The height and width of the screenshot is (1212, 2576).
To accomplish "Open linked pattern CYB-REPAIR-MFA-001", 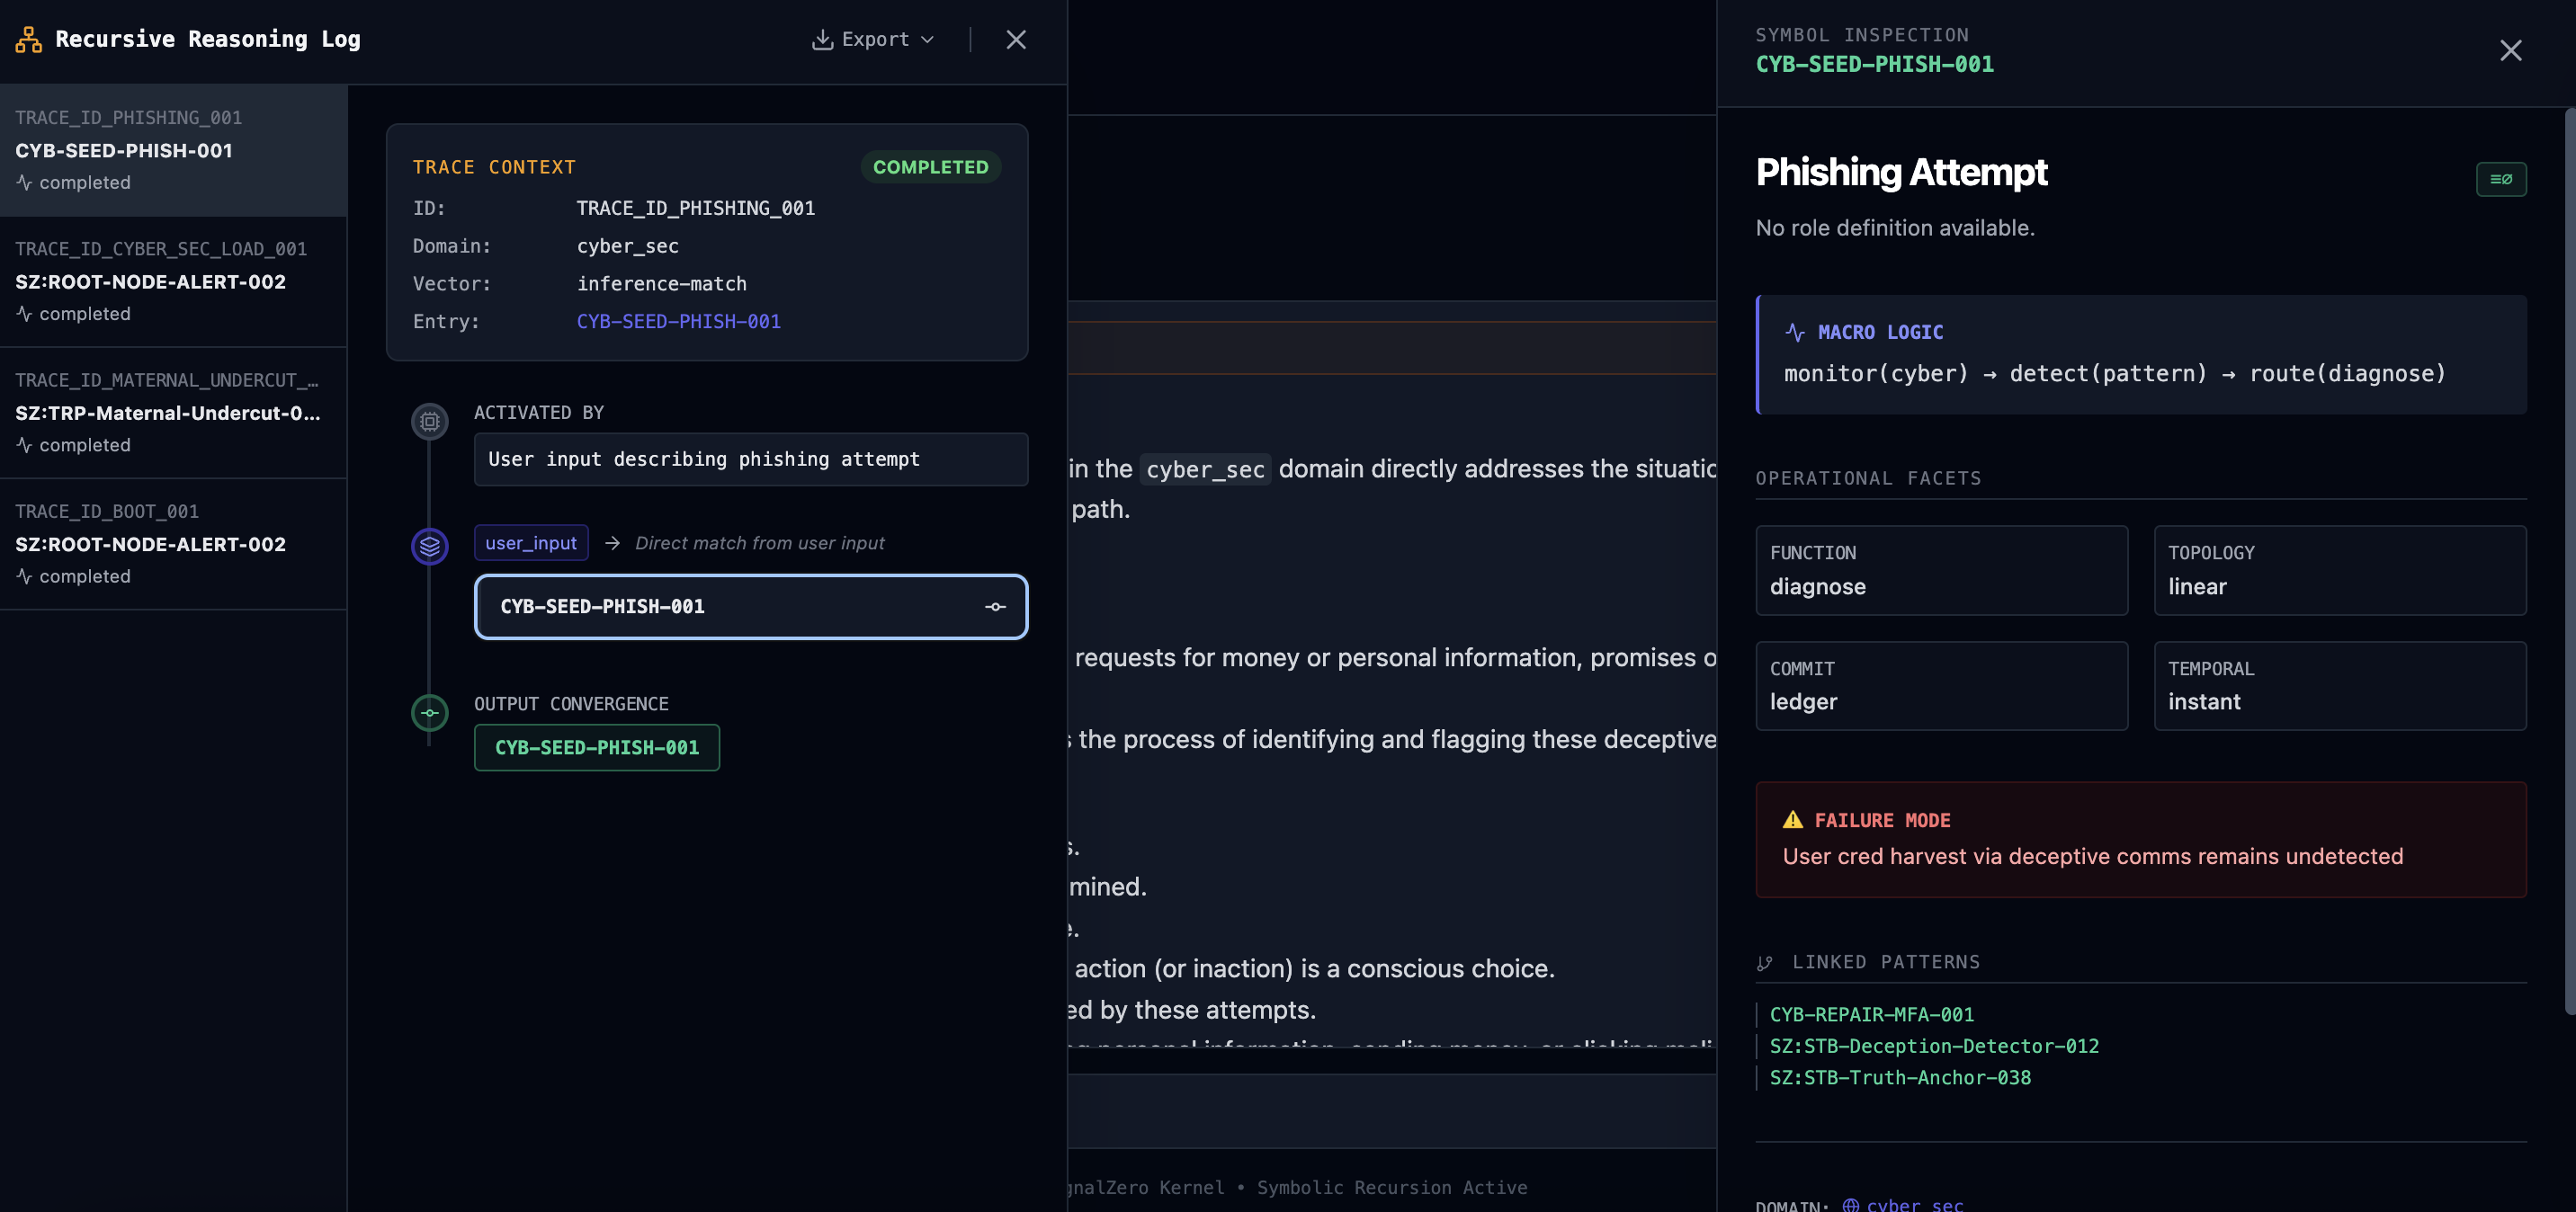I will click(1871, 1014).
